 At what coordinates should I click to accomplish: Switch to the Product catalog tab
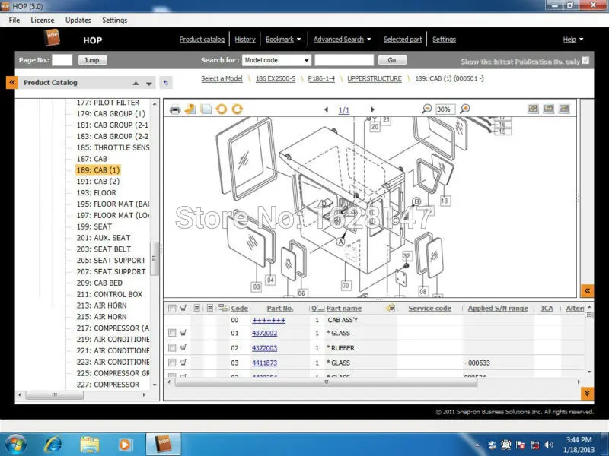pyautogui.click(x=201, y=39)
